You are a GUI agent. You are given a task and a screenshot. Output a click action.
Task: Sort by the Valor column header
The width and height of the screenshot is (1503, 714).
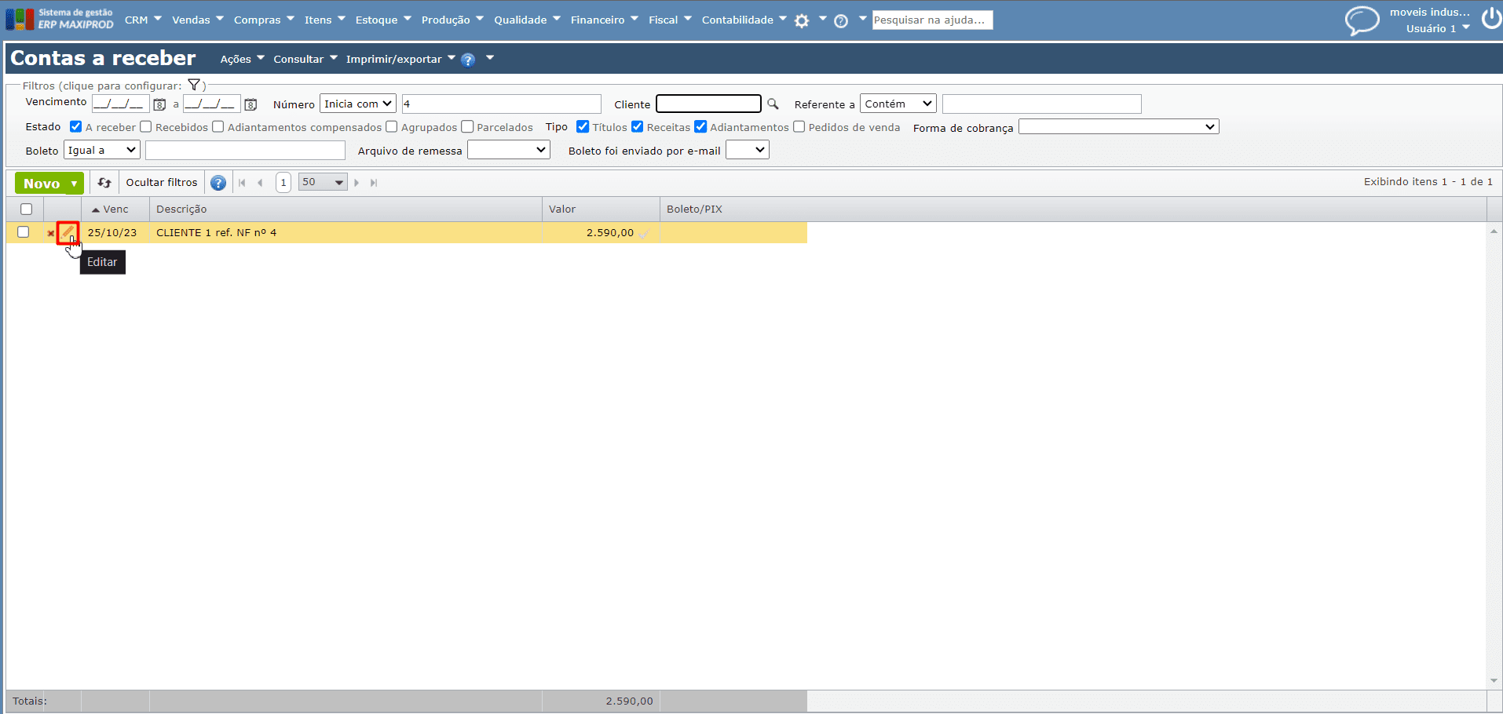pyautogui.click(x=601, y=209)
